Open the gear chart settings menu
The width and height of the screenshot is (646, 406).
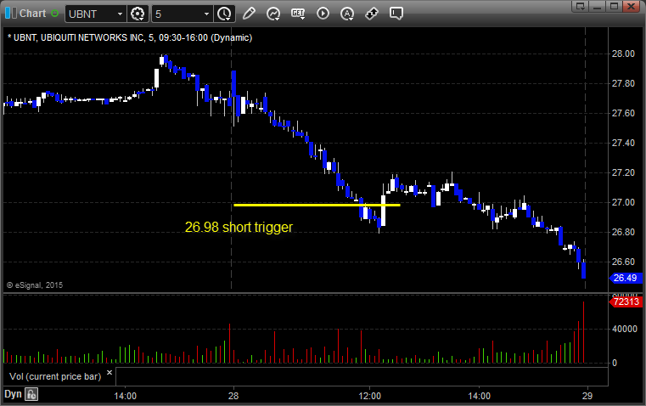pos(138,14)
